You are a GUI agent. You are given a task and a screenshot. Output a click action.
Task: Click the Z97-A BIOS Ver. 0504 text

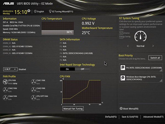[x=13, y=22]
